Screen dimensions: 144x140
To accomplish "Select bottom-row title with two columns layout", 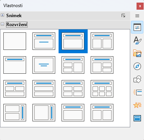I will click(102, 112).
